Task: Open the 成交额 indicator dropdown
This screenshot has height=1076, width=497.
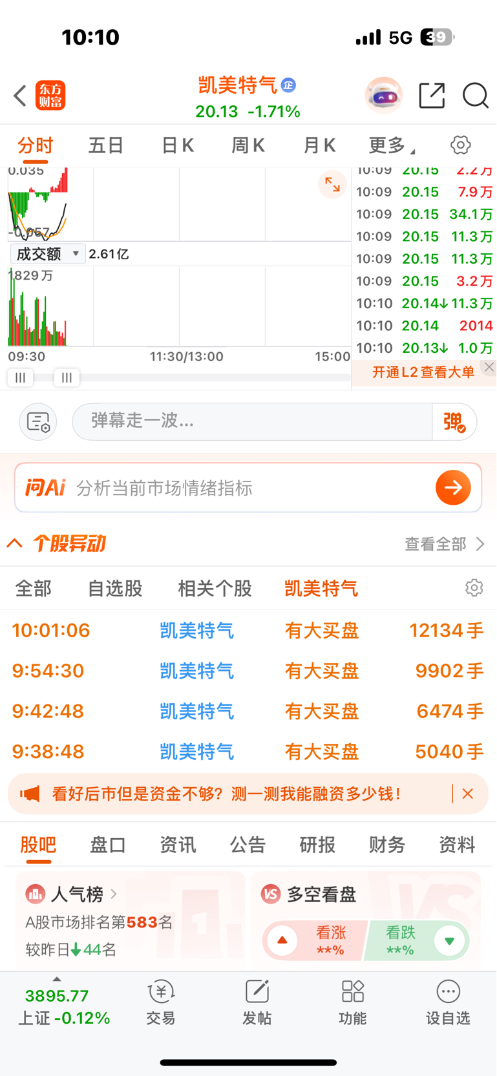Action: coord(48,254)
